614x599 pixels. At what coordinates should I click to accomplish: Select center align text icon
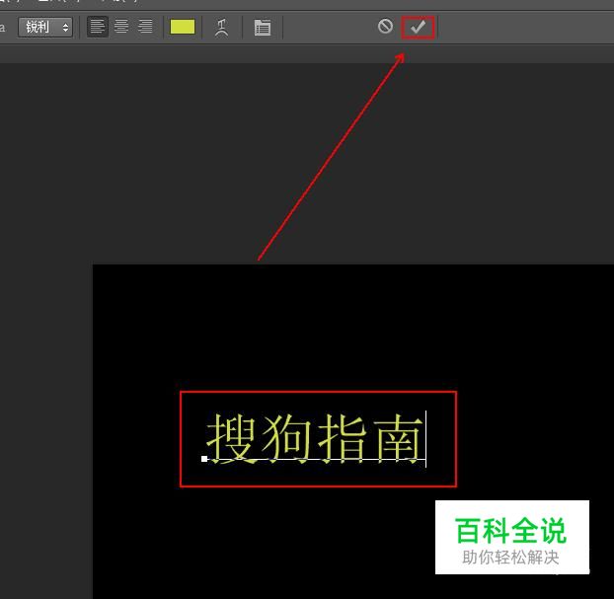(x=121, y=27)
